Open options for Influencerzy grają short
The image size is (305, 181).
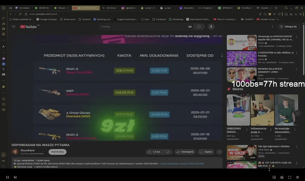271,130
